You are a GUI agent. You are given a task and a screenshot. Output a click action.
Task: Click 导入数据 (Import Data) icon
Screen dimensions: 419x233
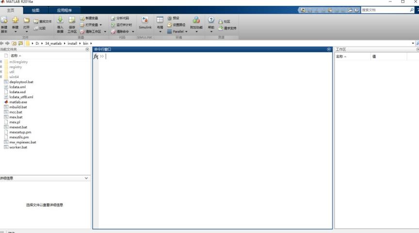(60, 20)
